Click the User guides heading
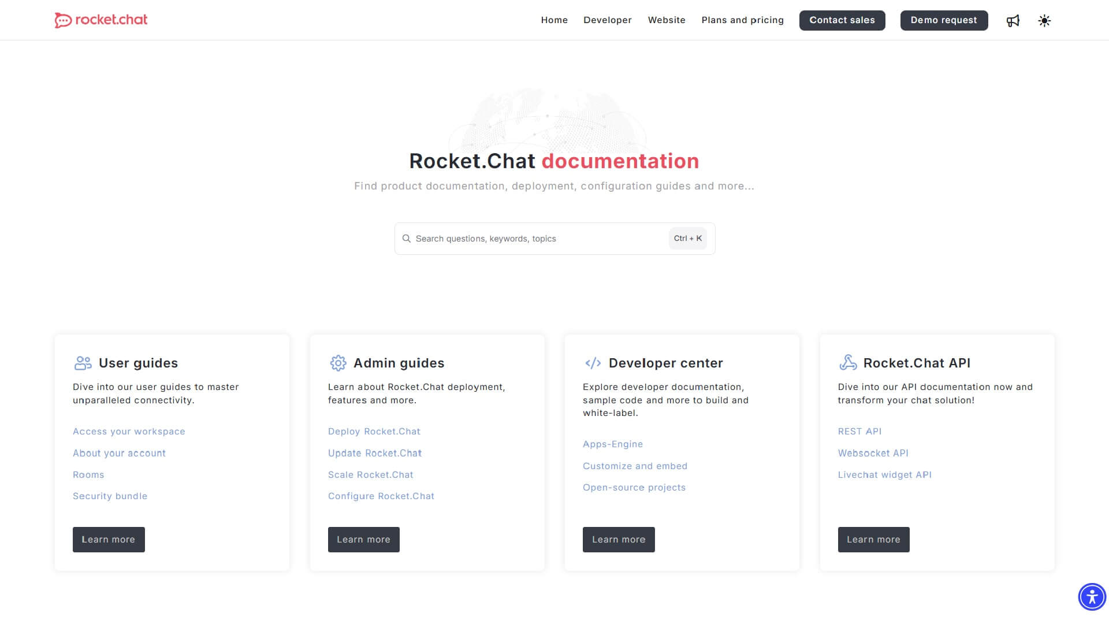Screen dimensions: 1109x624 [138, 363]
